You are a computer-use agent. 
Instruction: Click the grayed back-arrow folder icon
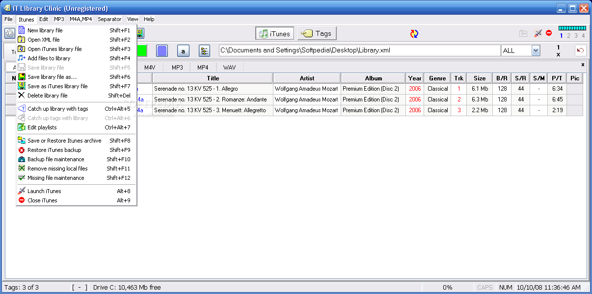(523, 33)
